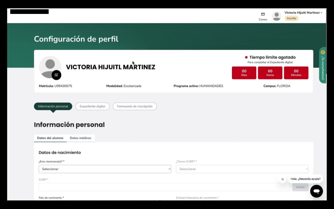Open the chat widget bubble icon
334x209 pixels.
(x=316, y=191)
